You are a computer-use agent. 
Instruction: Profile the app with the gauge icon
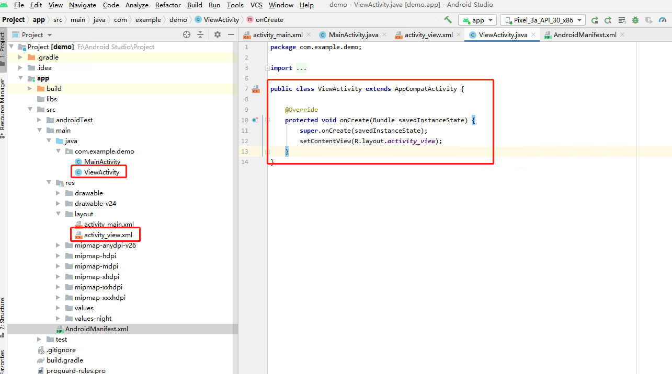663,19
